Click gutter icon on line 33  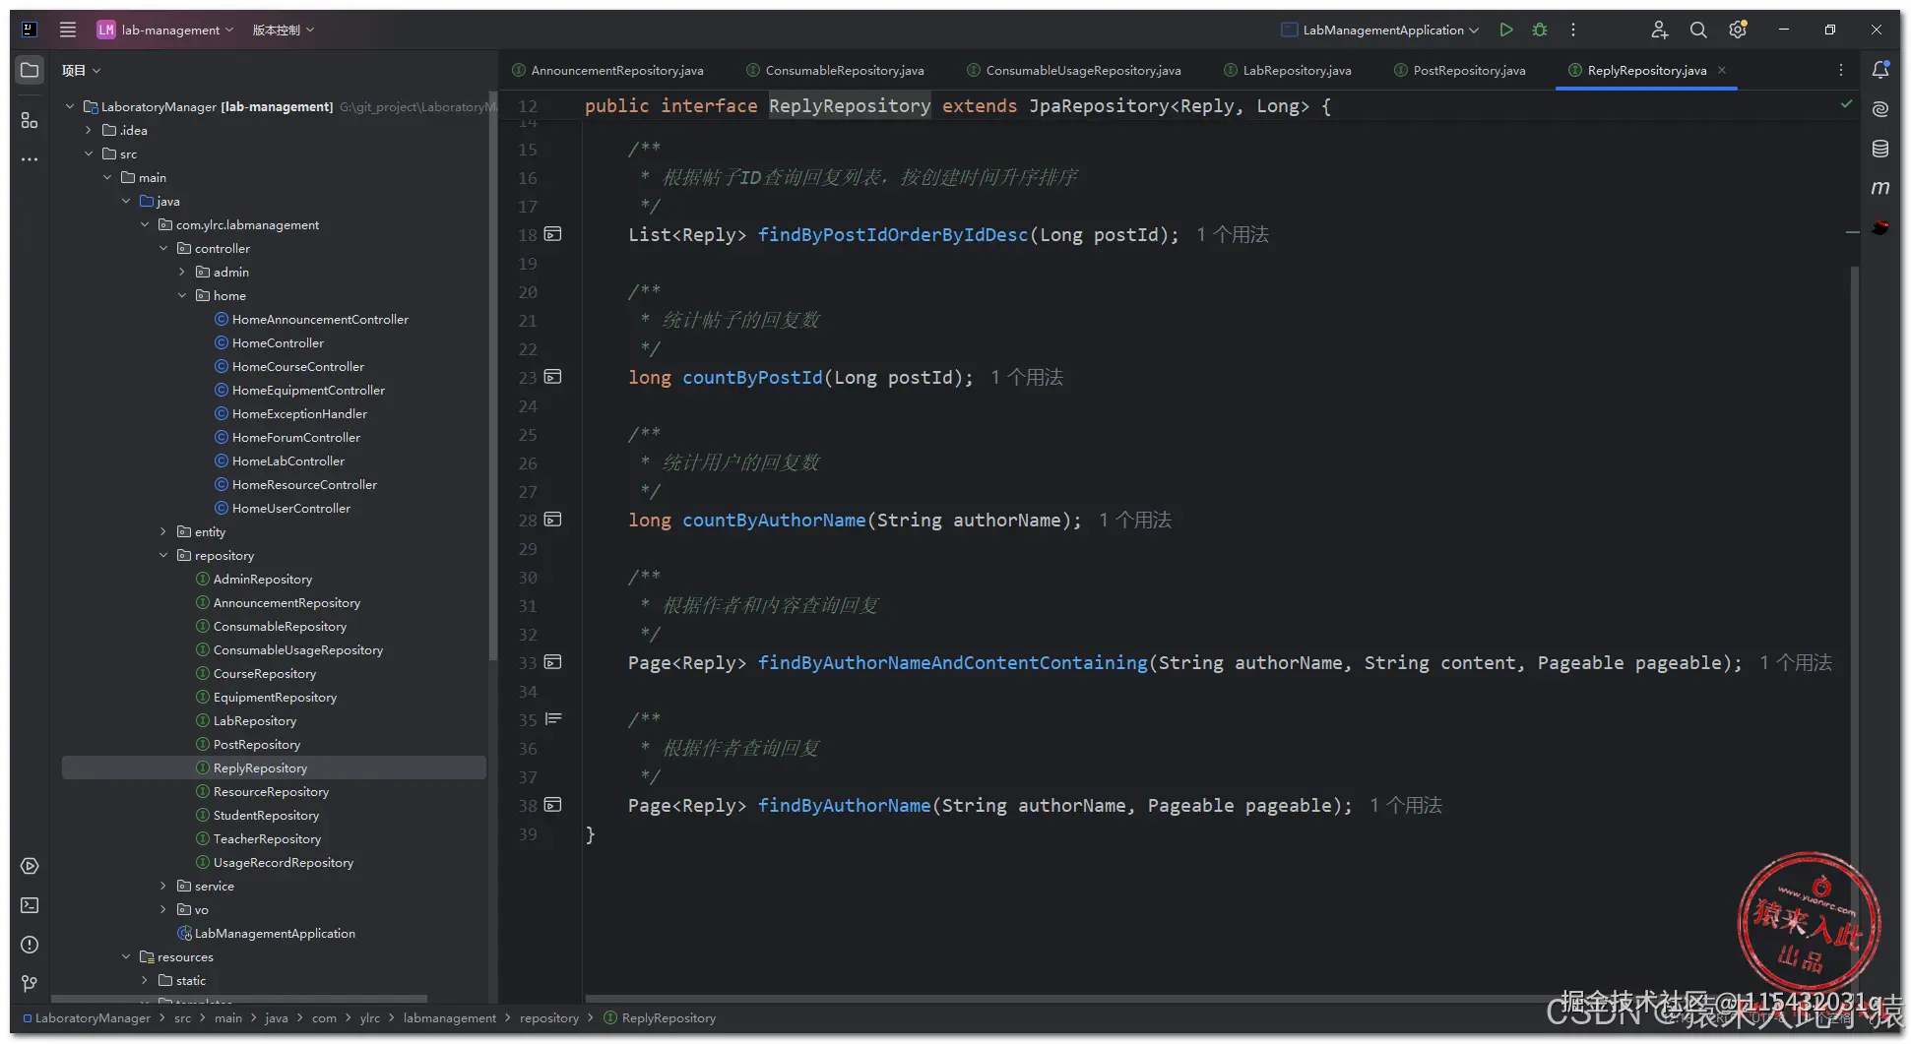coord(553,662)
